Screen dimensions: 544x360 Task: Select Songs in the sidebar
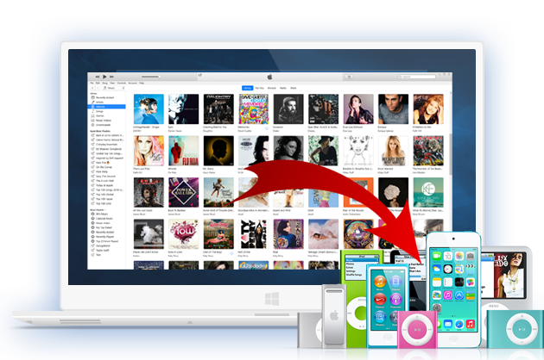coord(99,111)
